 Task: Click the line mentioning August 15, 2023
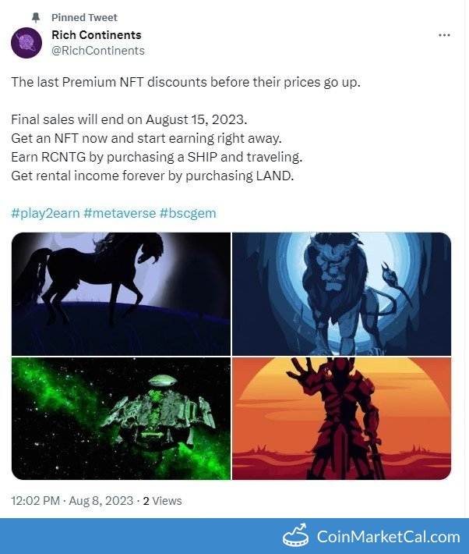coord(129,119)
